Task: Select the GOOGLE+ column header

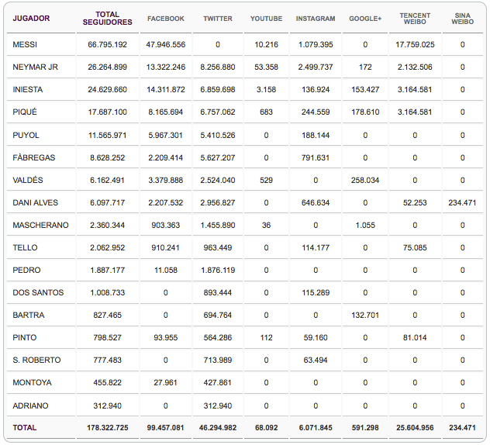Action: click(x=365, y=19)
